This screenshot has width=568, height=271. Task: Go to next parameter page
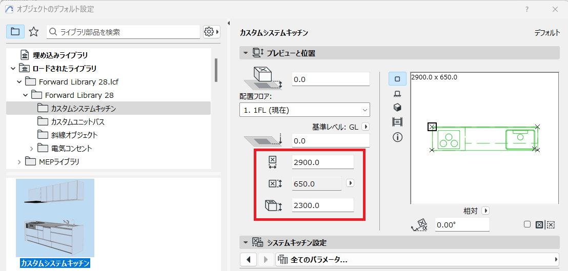point(266,259)
